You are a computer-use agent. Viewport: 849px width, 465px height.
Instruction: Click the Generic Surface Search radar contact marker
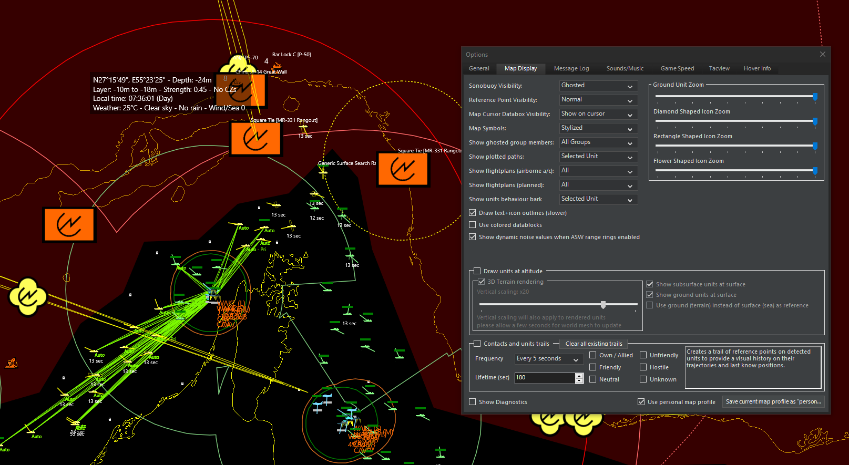(x=323, y=172)
